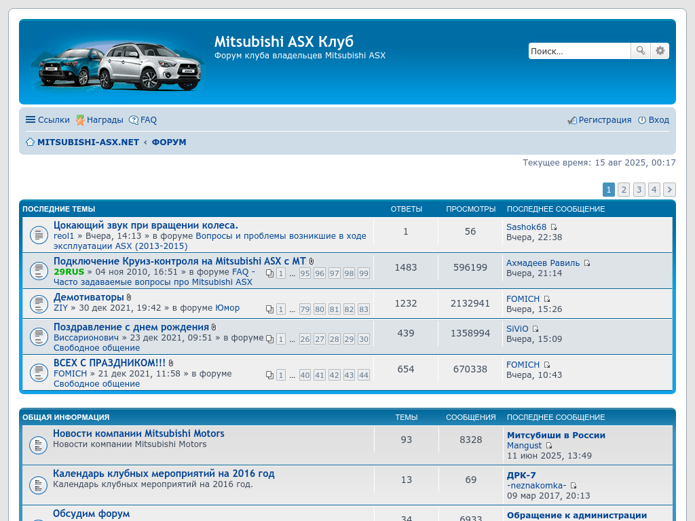Open Ахмадеев Равиль profile
Screen dimensions: 695x521
(543, 263)
